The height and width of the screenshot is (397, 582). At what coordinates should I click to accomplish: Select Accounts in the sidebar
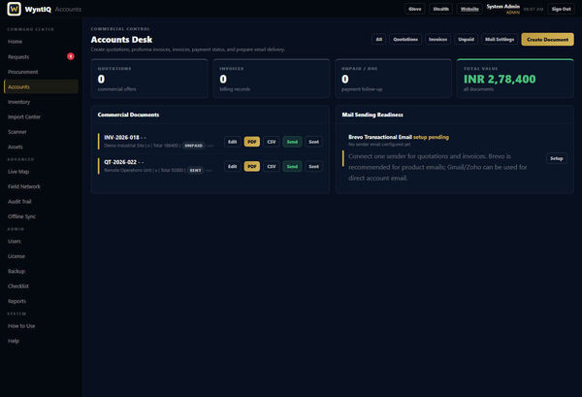41,86
